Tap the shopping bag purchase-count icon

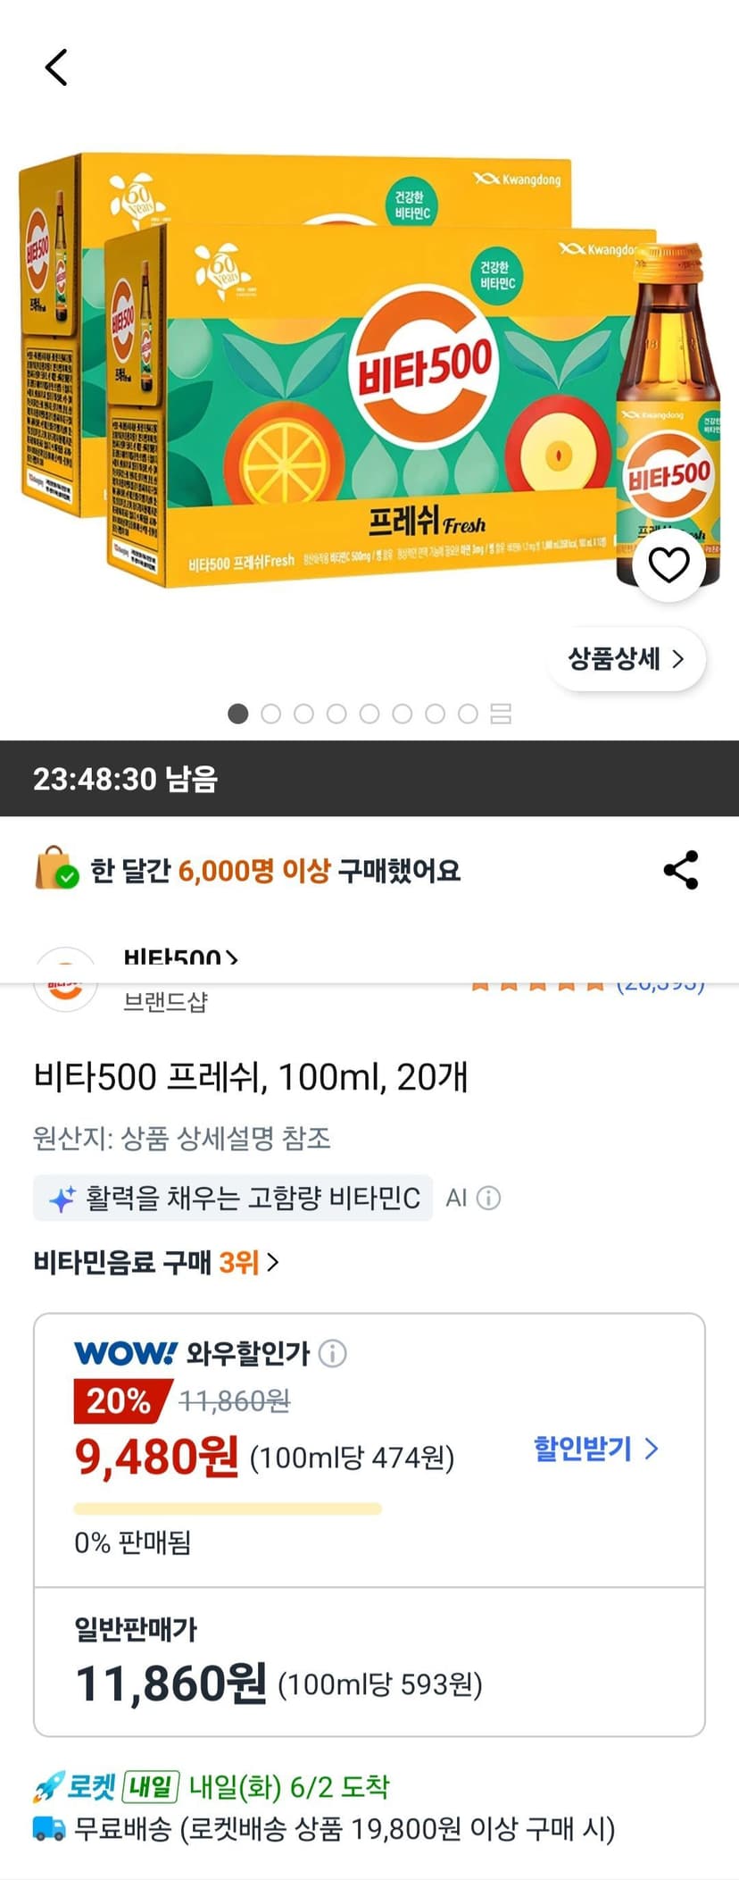pos(56,868)
